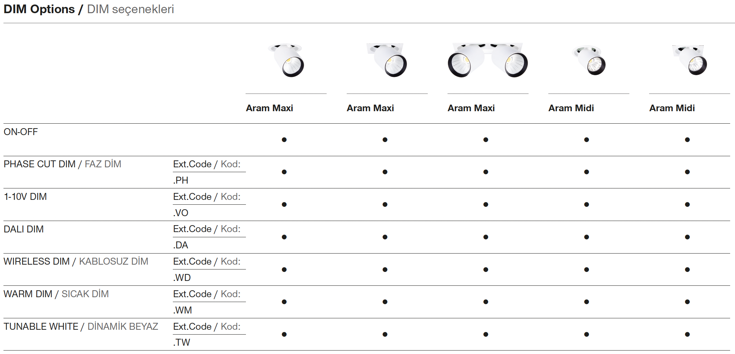The height and width of the screenshot is (354, 735).
Task: Click the DALI DIM row label
Action: coord(24,229)
